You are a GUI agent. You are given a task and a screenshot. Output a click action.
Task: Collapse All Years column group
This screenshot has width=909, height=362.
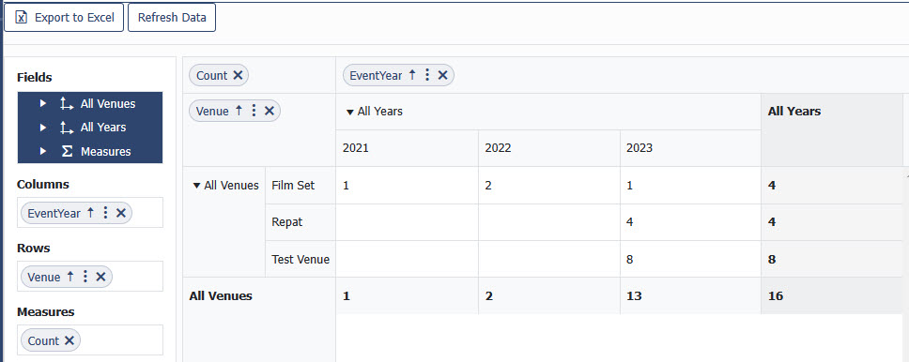click(349, 112)
